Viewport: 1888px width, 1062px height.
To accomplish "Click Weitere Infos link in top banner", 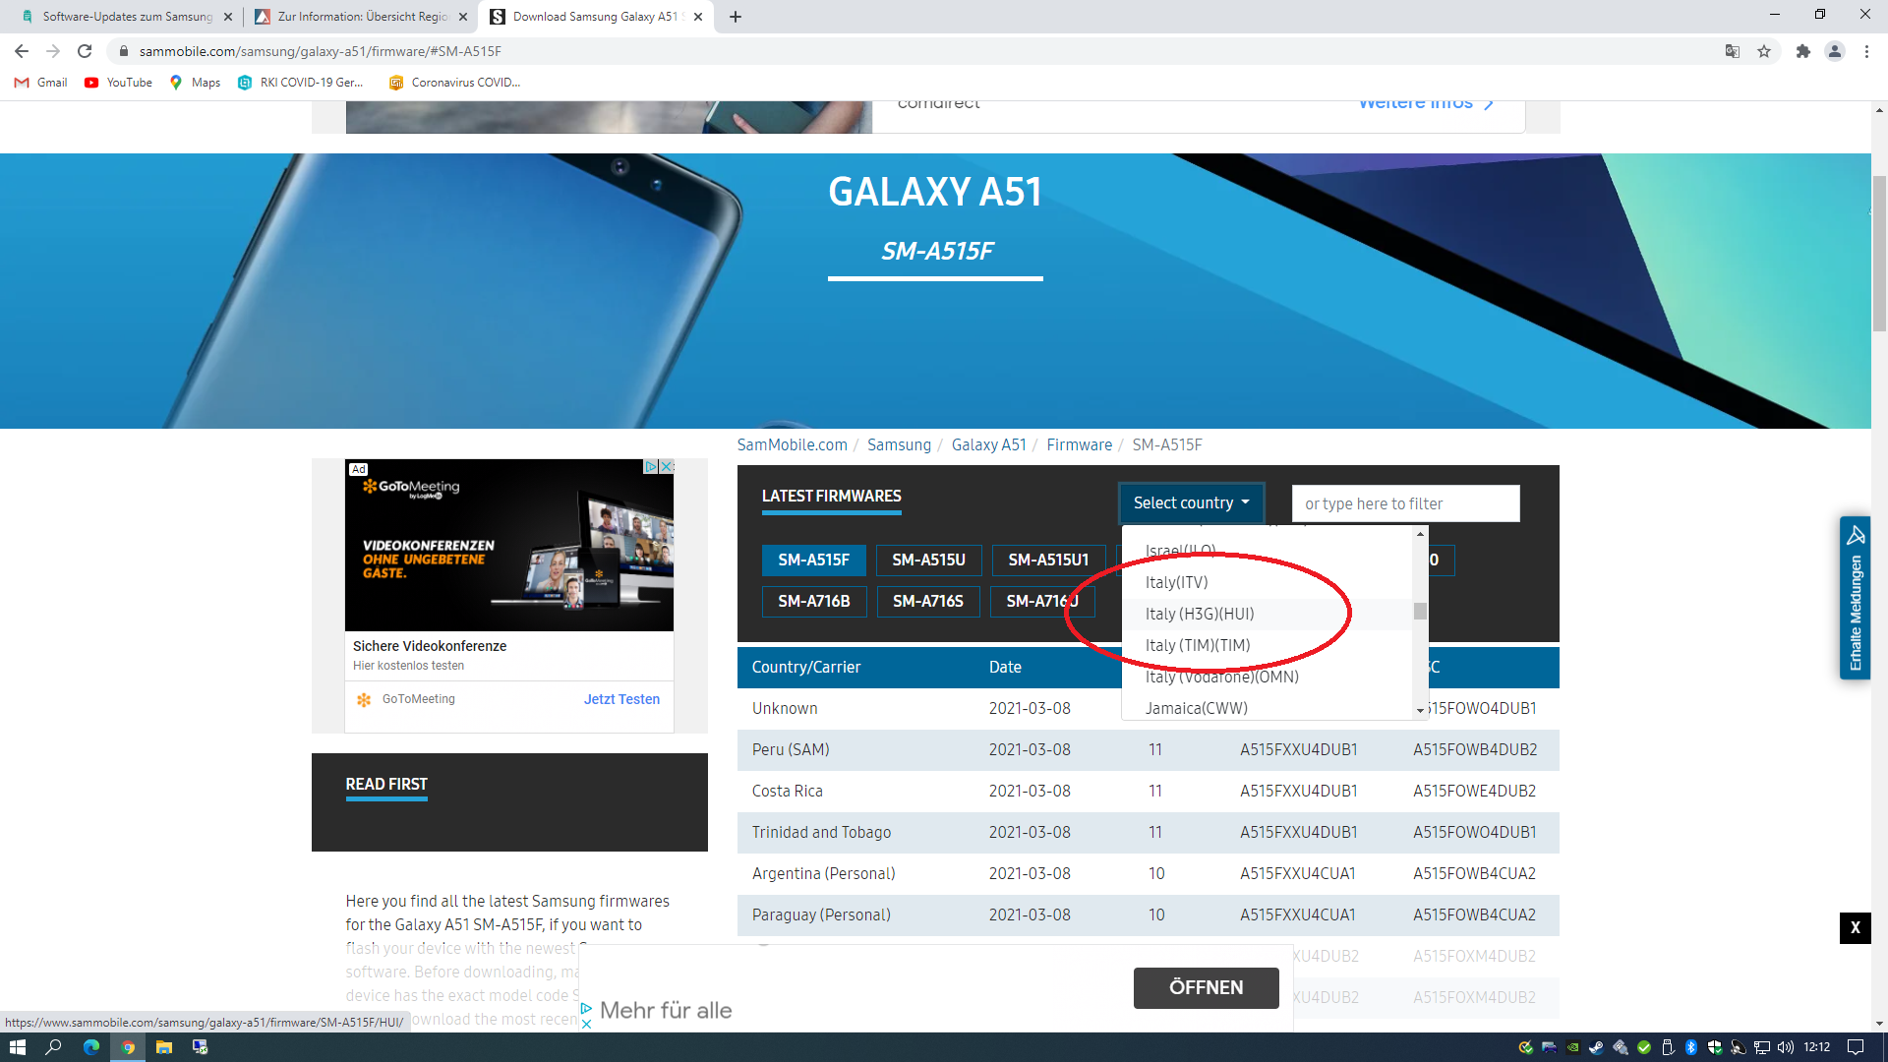I will [x=1426, y=102].
